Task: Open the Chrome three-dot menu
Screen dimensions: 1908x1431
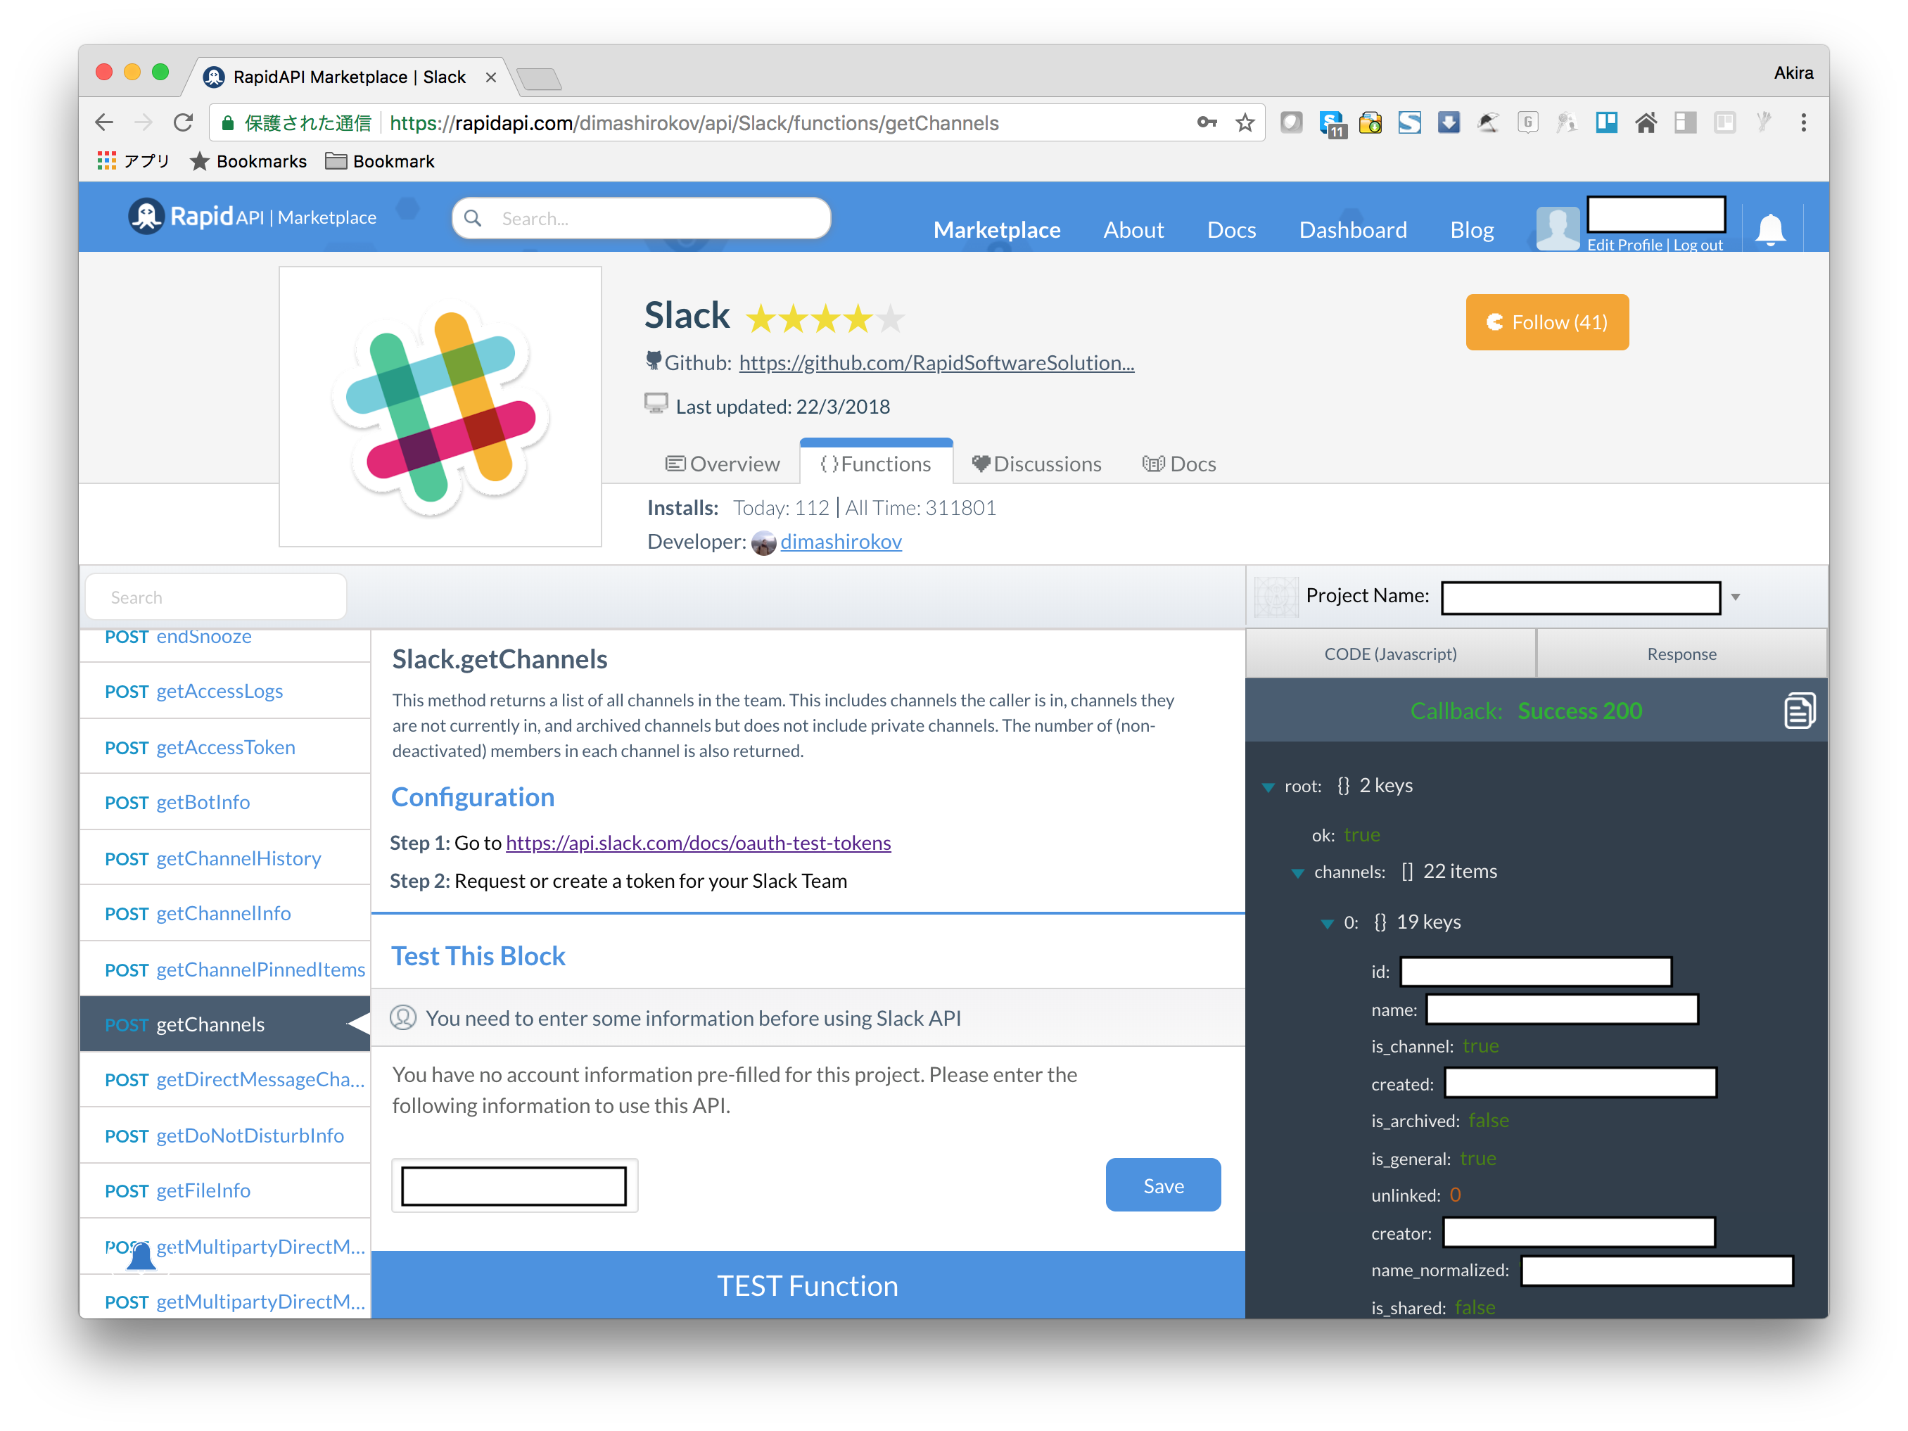Action: point(1804,122)
